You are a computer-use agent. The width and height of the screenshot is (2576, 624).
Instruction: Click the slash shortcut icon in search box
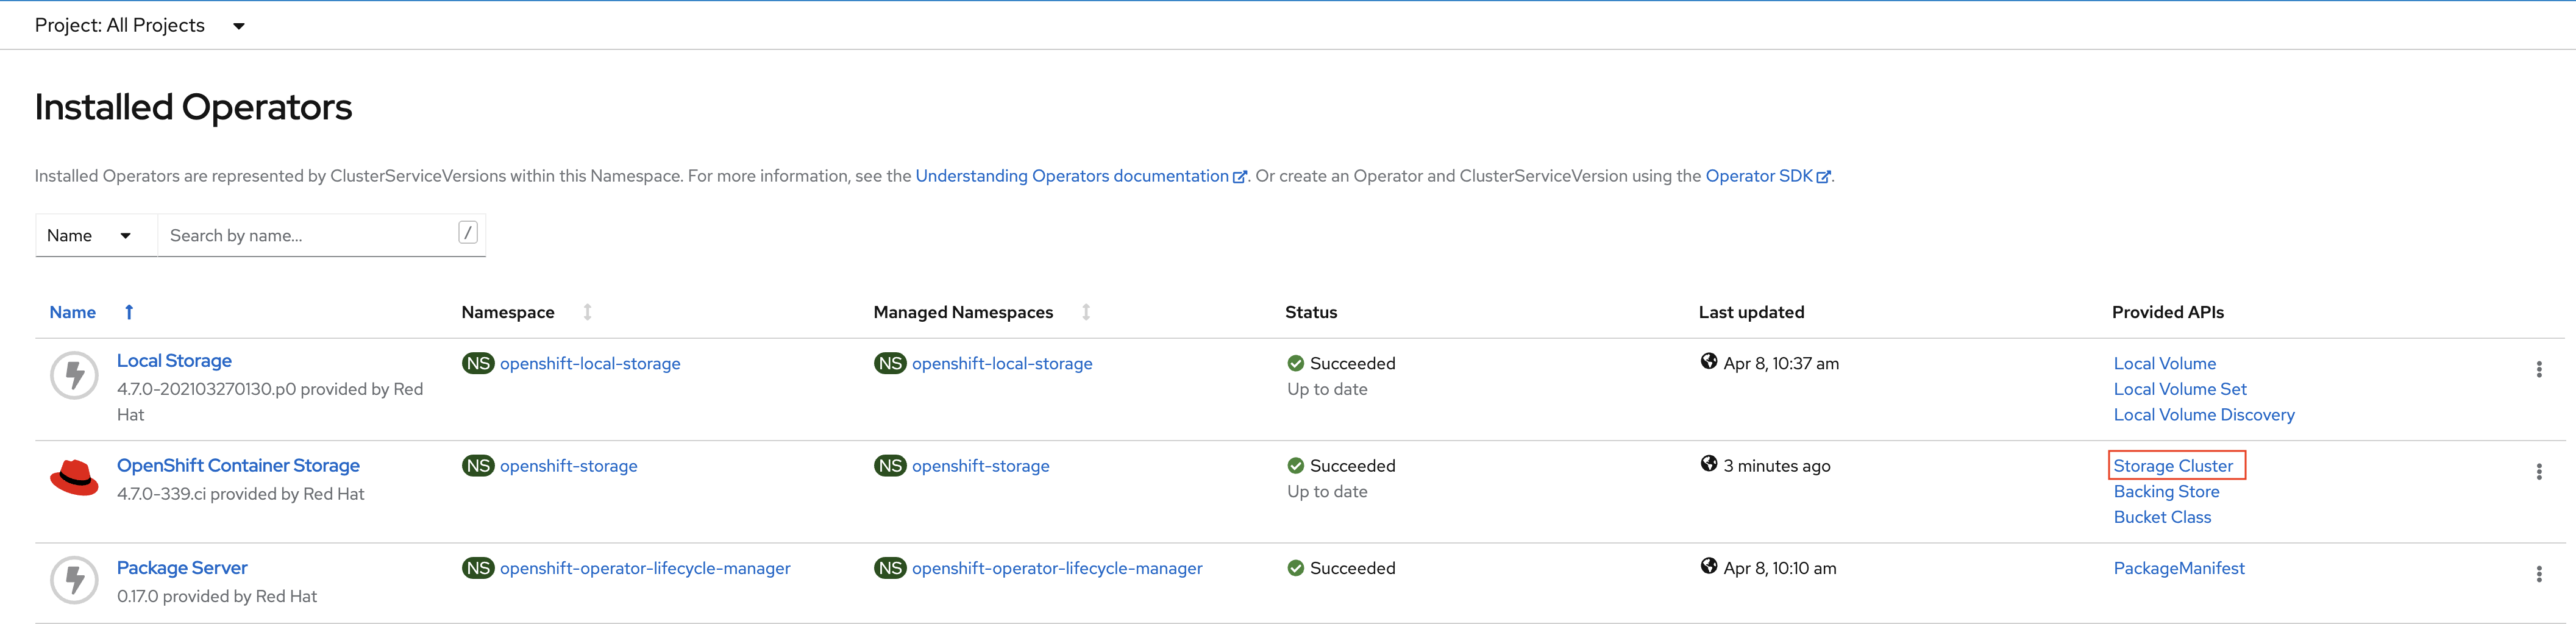click(467, 233)
